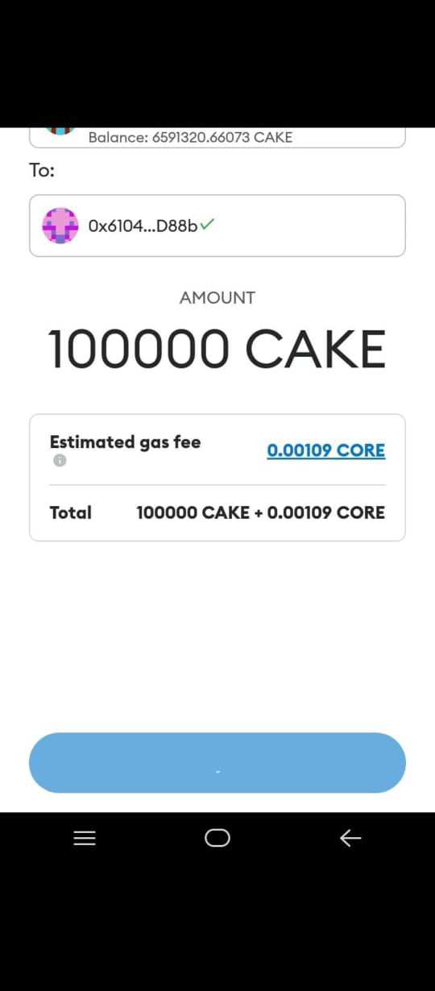Click the loading indicator inside blue button
Image resolution: width=435 pixels, height=991 pixels.
(x=217, y=772)
